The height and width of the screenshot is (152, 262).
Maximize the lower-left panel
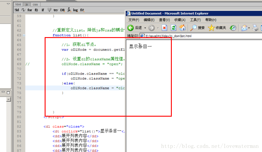tap(8, 92)
